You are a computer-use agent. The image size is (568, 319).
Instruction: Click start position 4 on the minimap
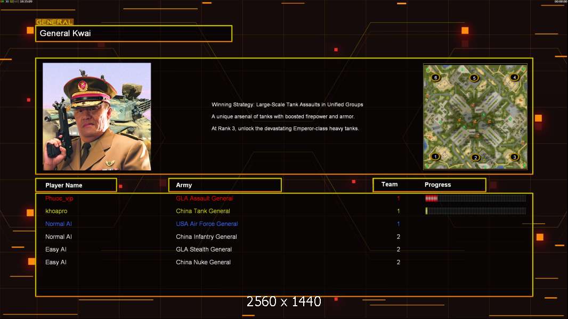[x=514, y=77]
